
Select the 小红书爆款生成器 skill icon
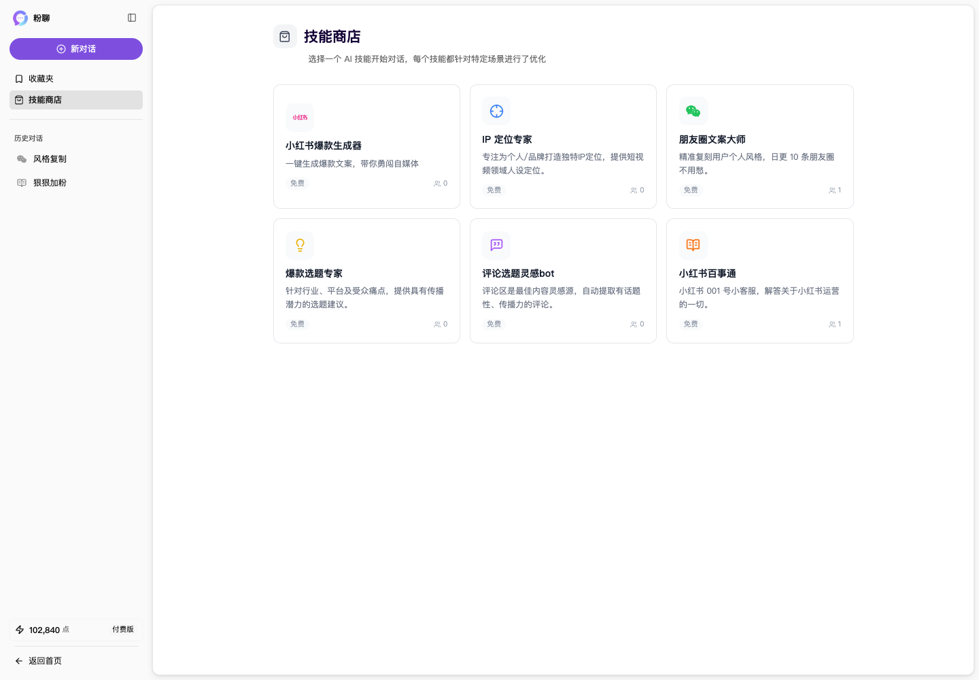[x=299, y=117]
